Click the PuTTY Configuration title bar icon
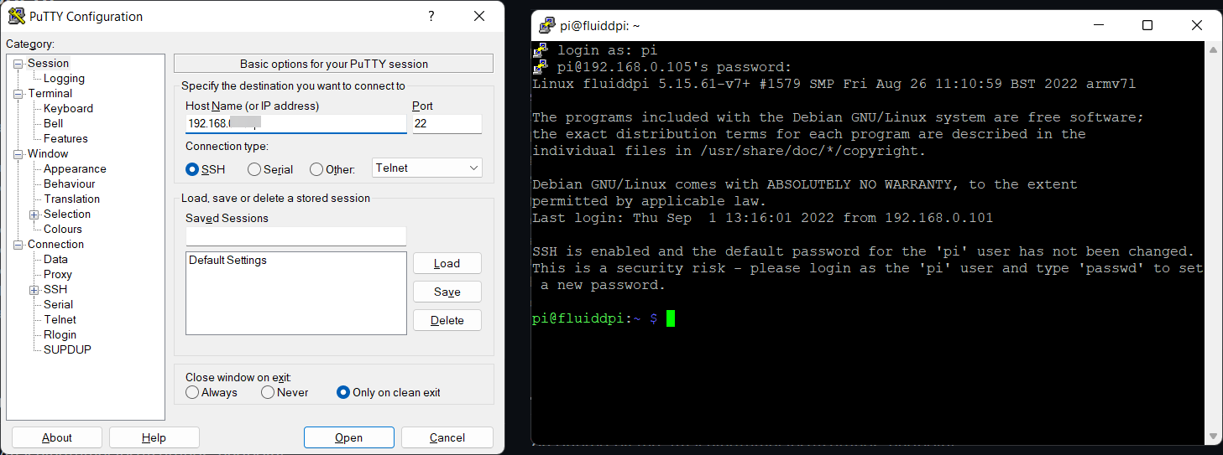The width and height of the screenshot is (1223, 455). click(17, 16)
